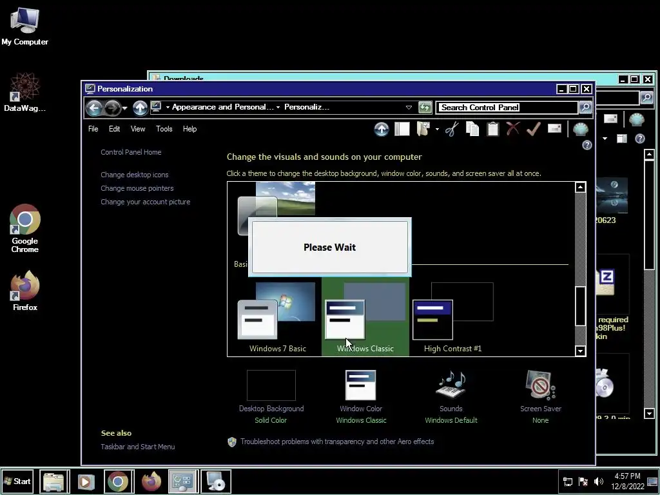Expand the view dropdown arrow in the Downloads window
This screenshot has height=495, width=660.
pyautogui.click(x=605, y=139)
